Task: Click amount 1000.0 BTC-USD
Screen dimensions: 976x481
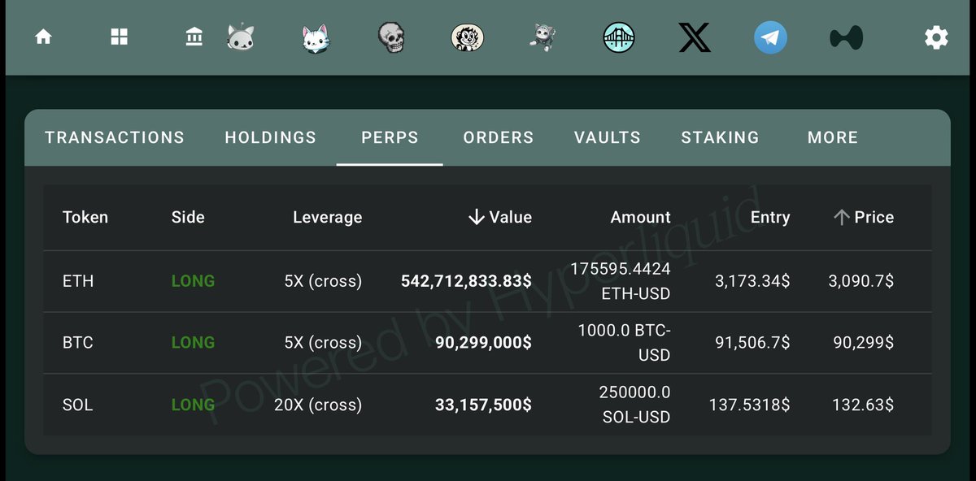Action: pos(624,343)
